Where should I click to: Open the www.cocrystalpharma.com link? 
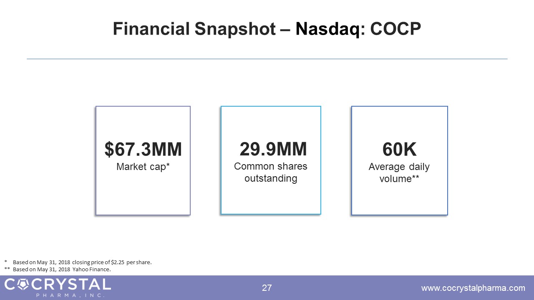[473, 288]
